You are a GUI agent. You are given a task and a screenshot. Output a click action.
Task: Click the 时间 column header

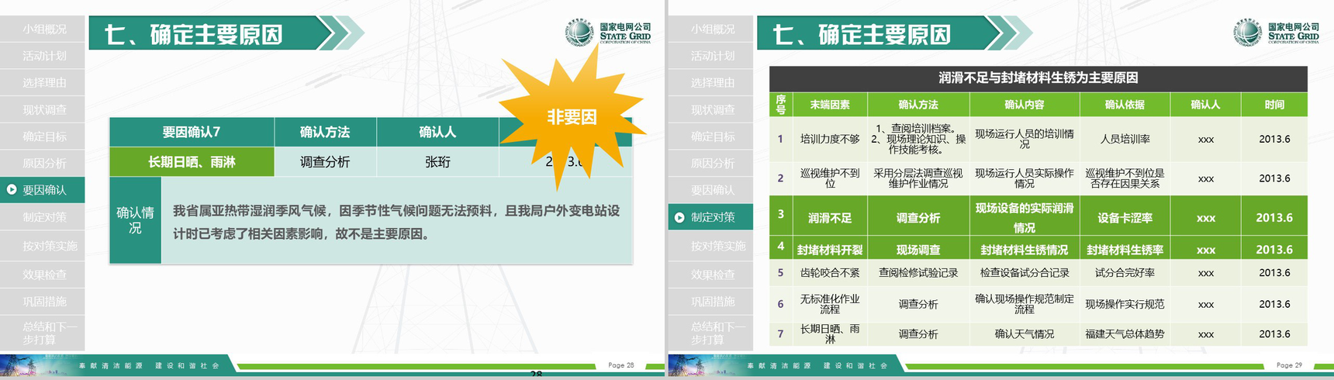pos(1274,104)
